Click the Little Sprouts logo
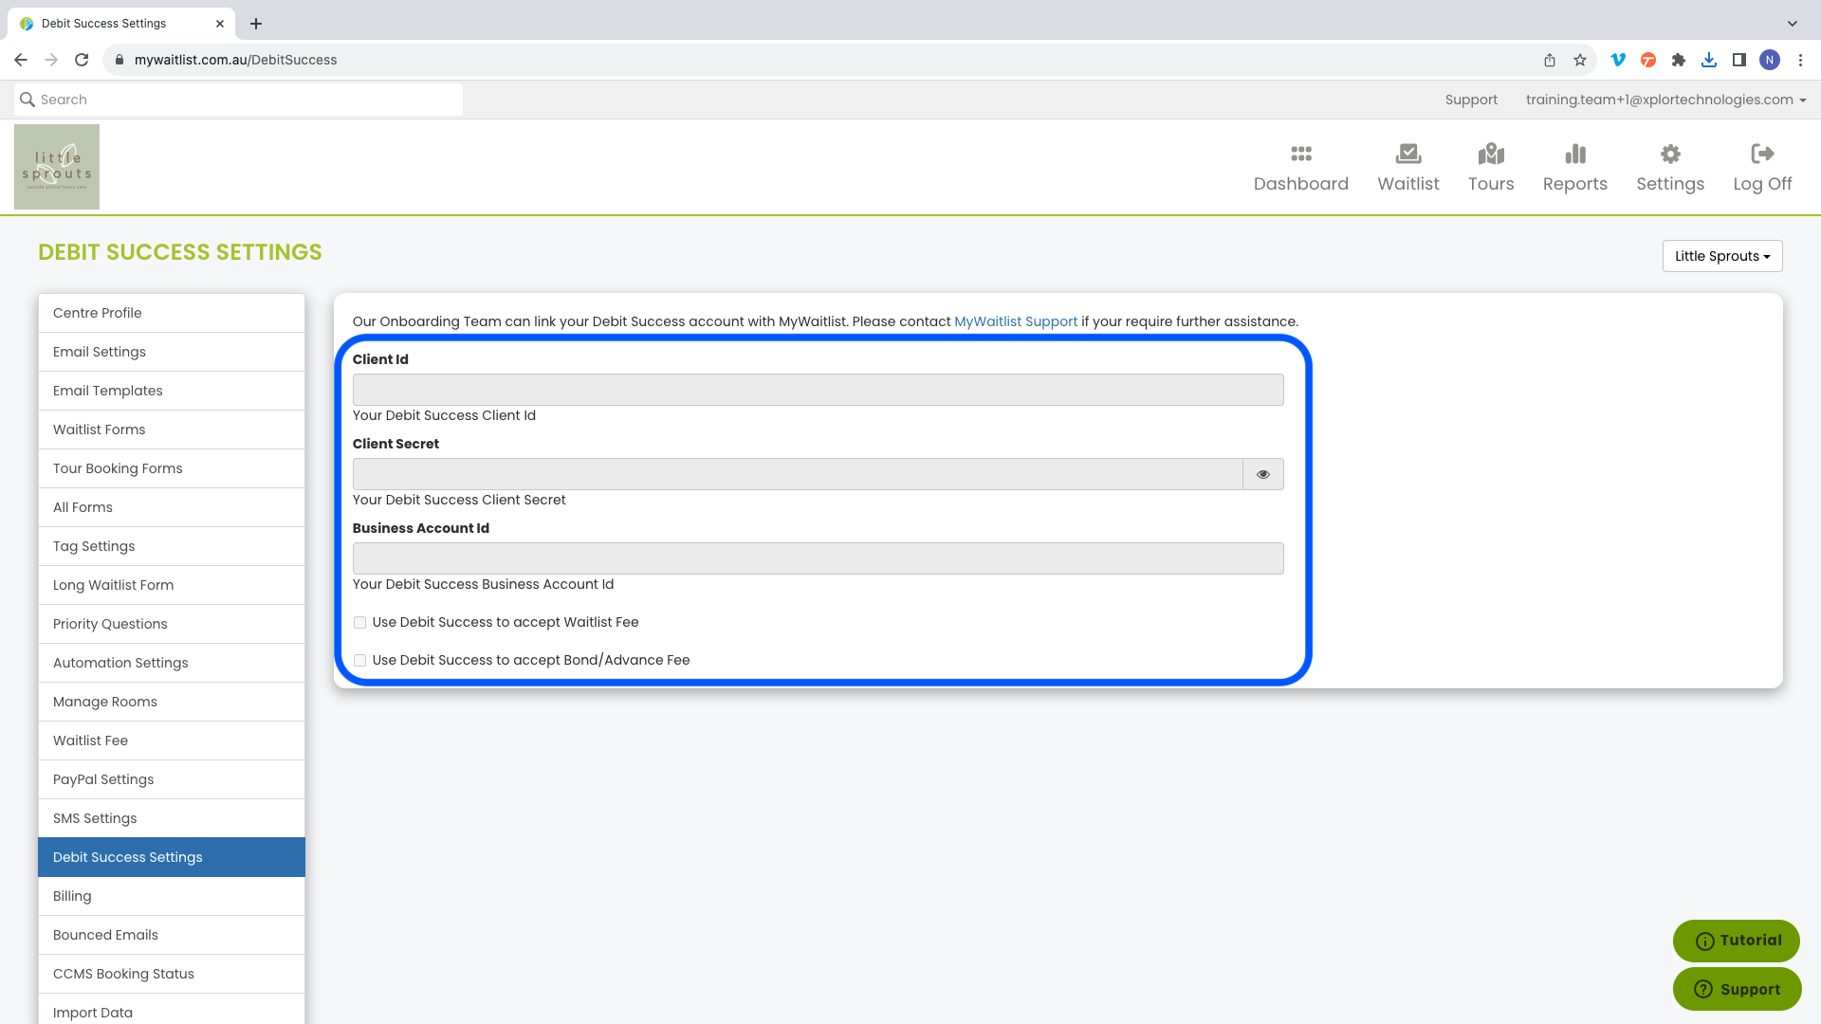Viewport: 1821px width, 1024px height. pos(57,167)
